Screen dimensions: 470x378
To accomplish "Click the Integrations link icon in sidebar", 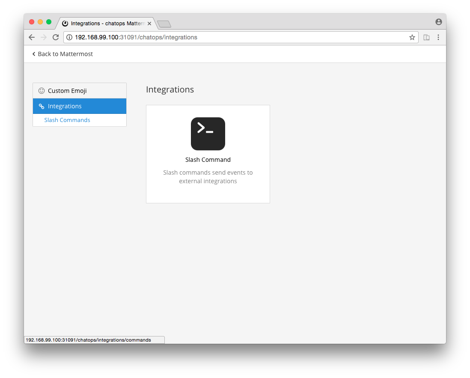I will click(x=42, y=106).
